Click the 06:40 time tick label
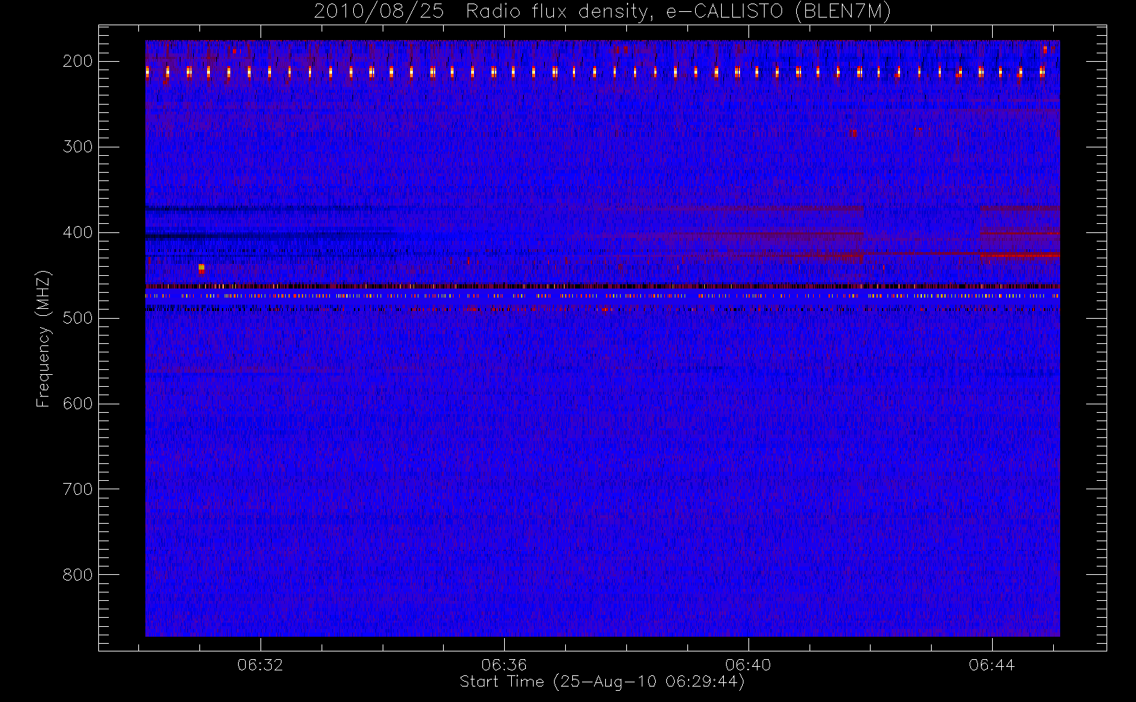The image size is (1136, 702). coord(748,665)
